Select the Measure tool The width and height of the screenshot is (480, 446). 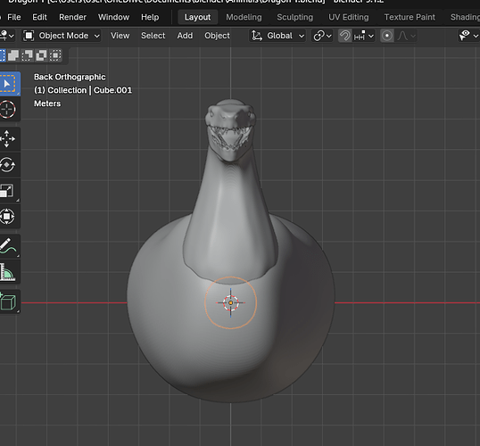point(8,272)
